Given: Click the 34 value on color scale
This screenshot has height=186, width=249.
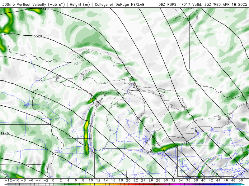Looking at the screenshot, I should click(181, 180).
